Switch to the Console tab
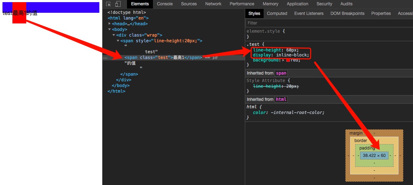Image resolution: width=413 pixels, height=185 pixels. click(165, 4)
